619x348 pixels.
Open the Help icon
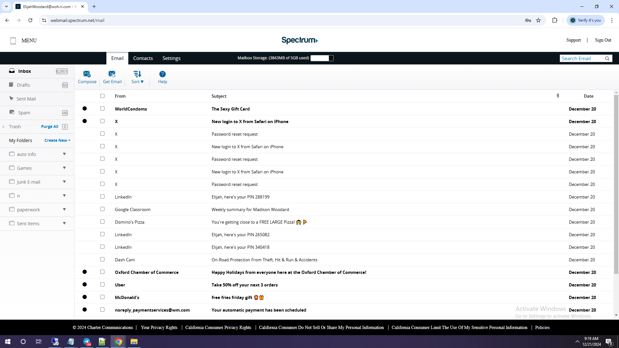162,74
